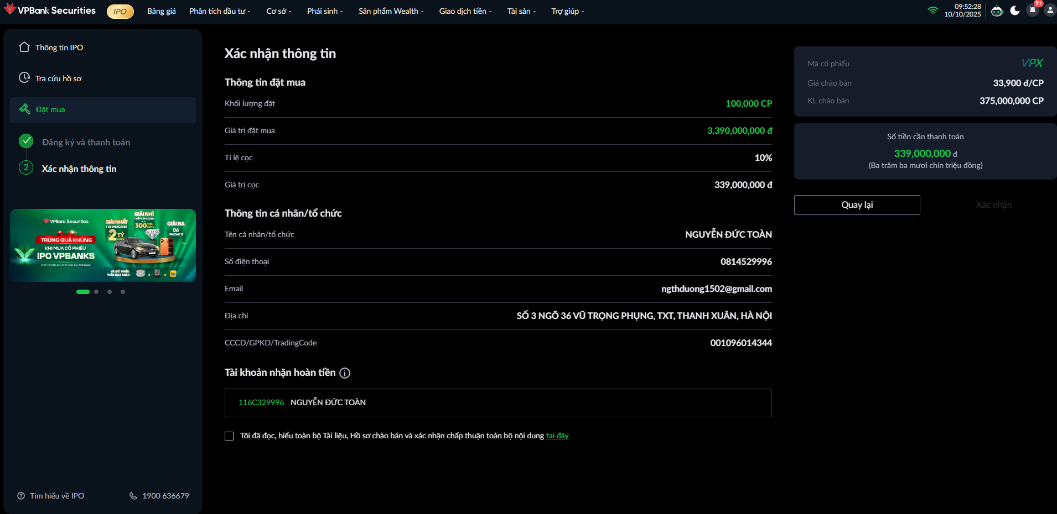Click the wifi connection status icon
The height and width of the screenshot is (514, 1057).
click(x=932, y=11)
